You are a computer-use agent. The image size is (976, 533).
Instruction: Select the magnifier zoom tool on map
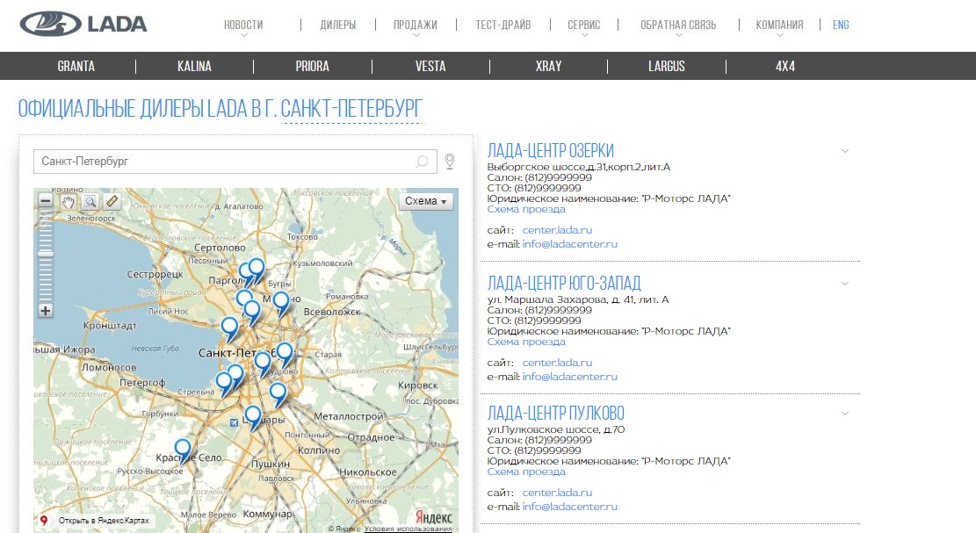[x=90, y=201]
